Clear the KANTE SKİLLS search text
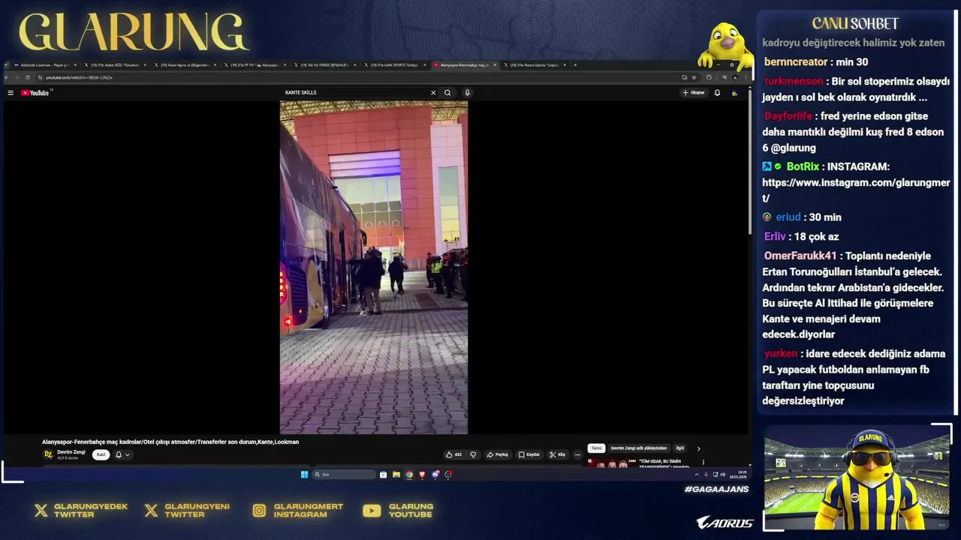This screenshot has height=540, width=961. click(x=433, y=93)
